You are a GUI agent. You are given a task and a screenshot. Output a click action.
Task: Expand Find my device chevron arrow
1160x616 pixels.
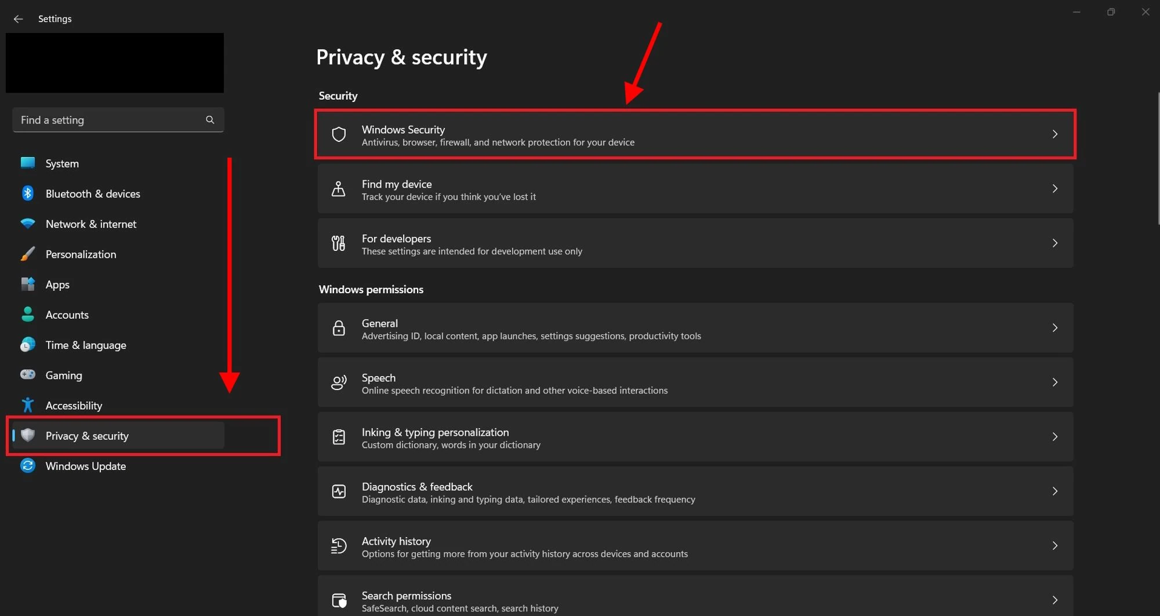1054,189
